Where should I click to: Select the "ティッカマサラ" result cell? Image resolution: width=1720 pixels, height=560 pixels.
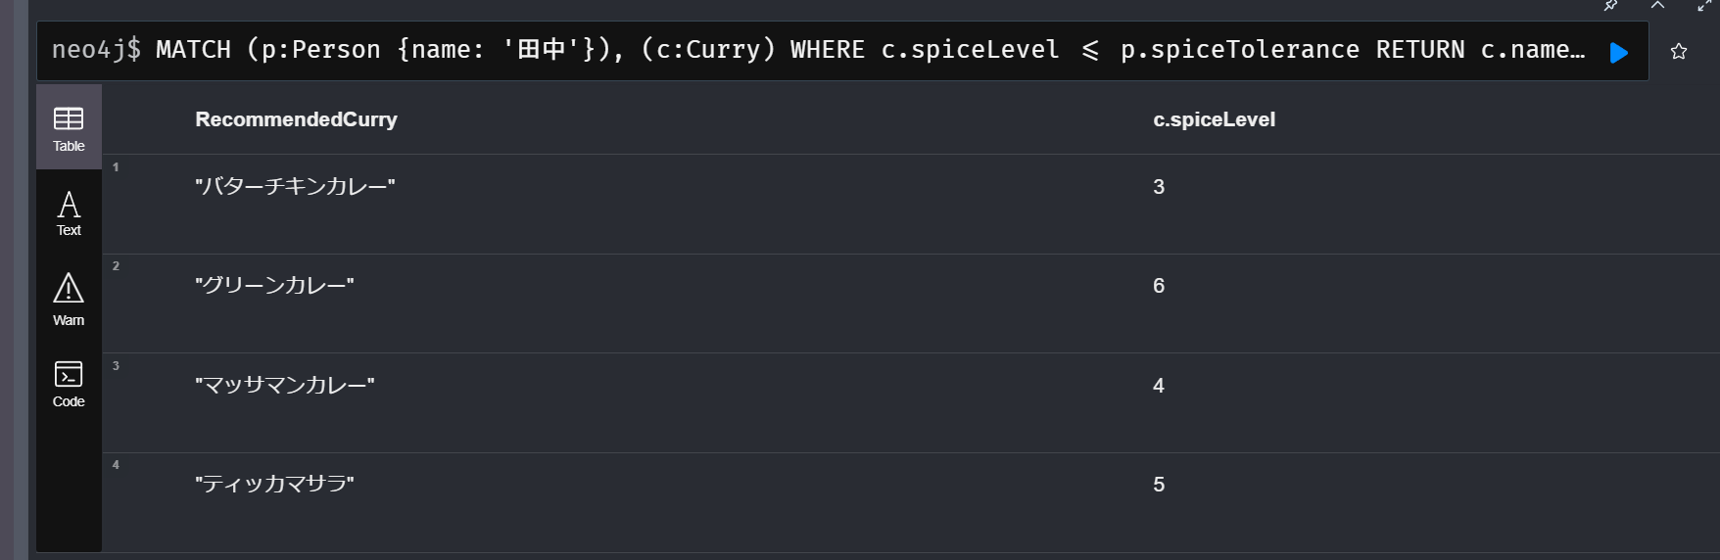click(x=274, y=485)
